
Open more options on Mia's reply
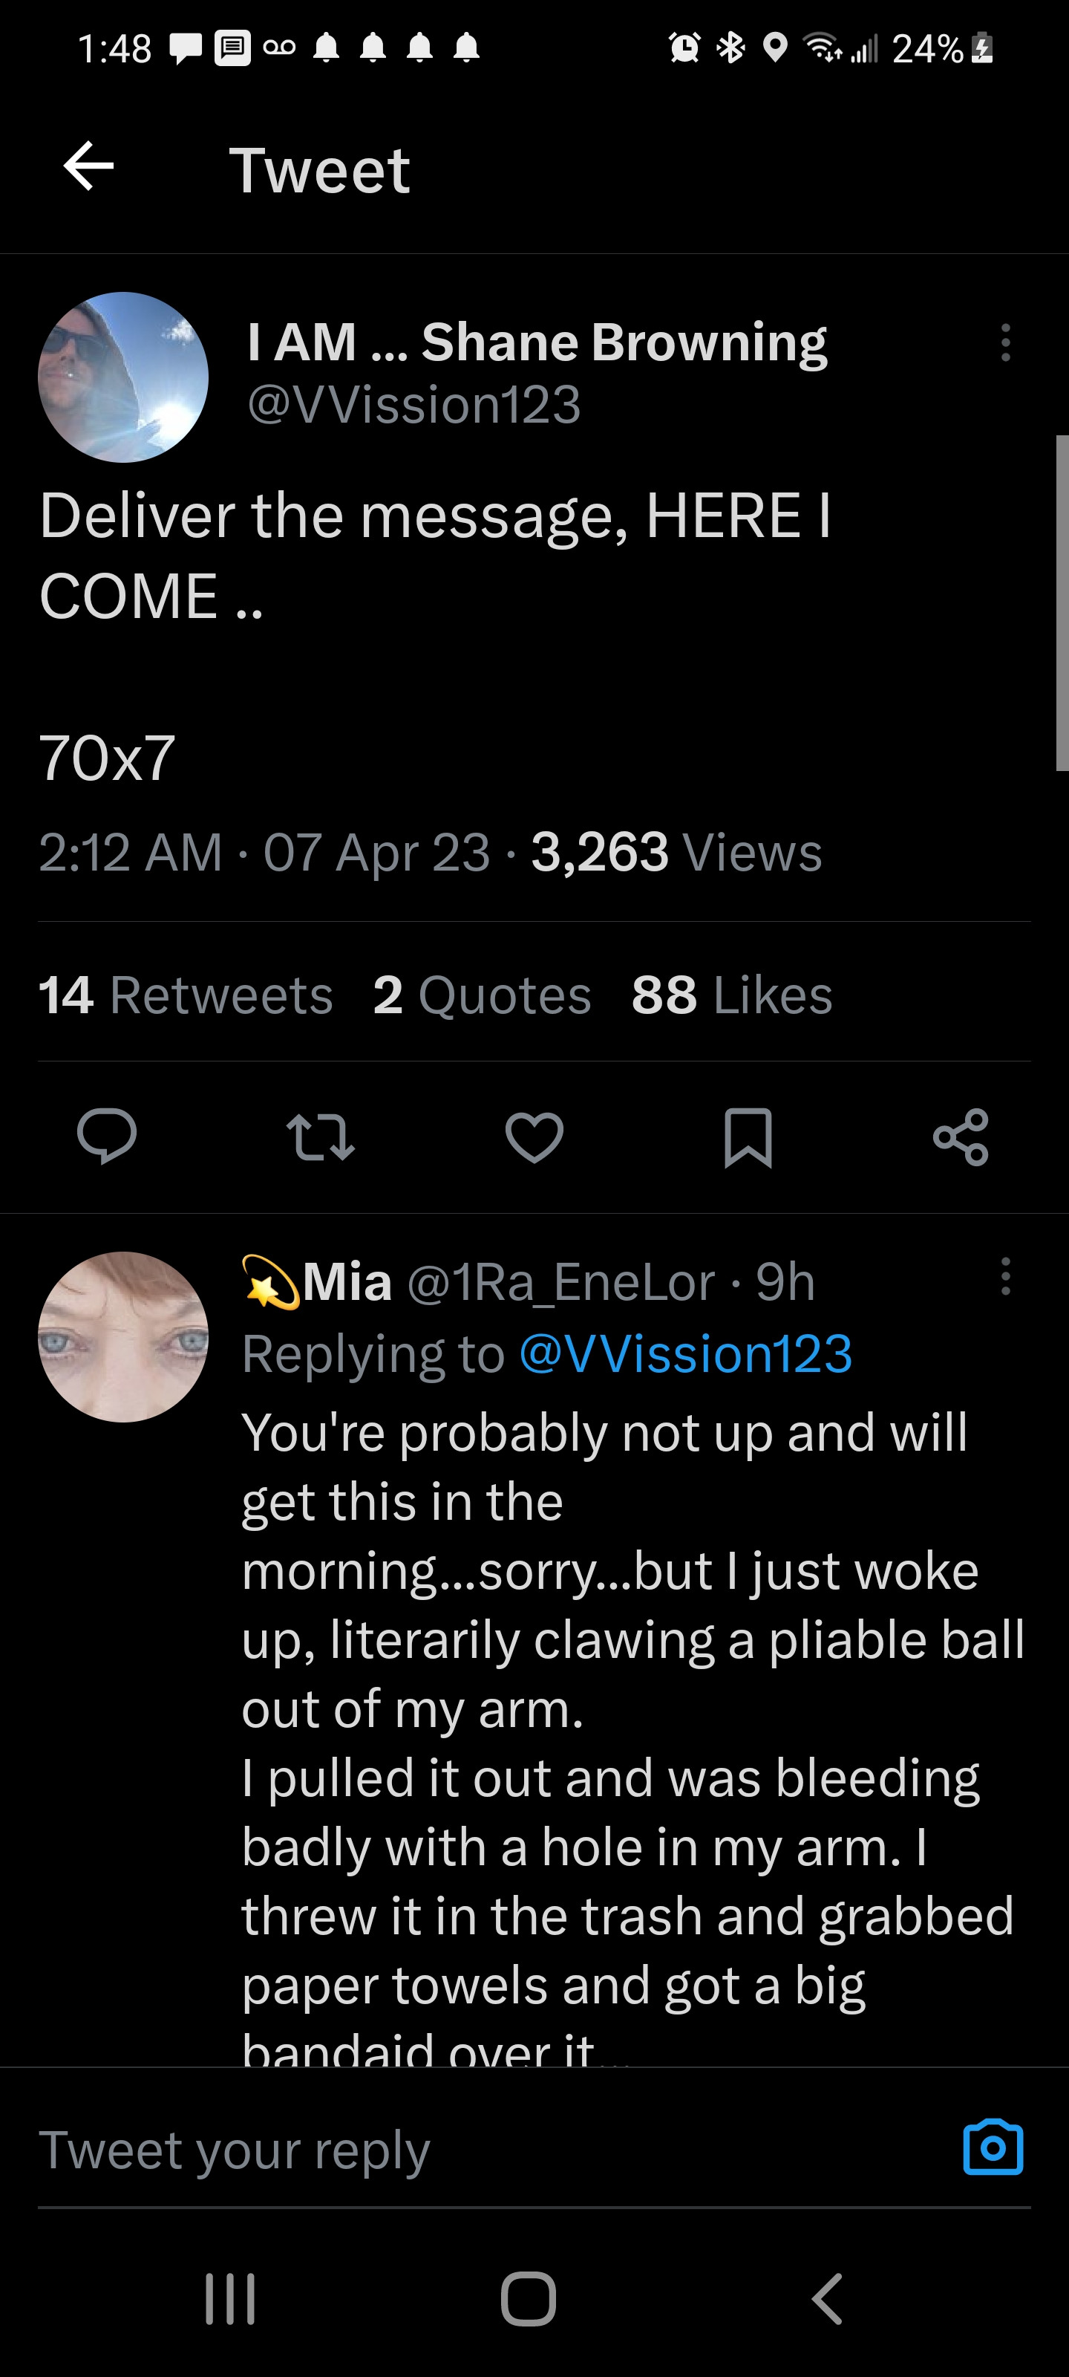[1005, 1277]
